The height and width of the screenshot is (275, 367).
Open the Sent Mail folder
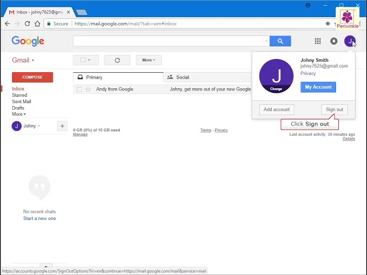22,101
